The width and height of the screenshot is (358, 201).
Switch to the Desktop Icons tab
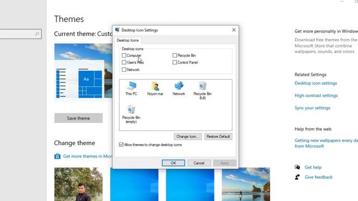point(128,40)
